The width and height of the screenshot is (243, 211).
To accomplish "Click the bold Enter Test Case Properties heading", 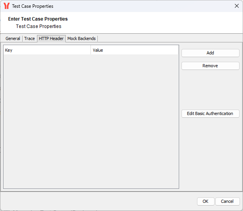I will coord(38,19).
